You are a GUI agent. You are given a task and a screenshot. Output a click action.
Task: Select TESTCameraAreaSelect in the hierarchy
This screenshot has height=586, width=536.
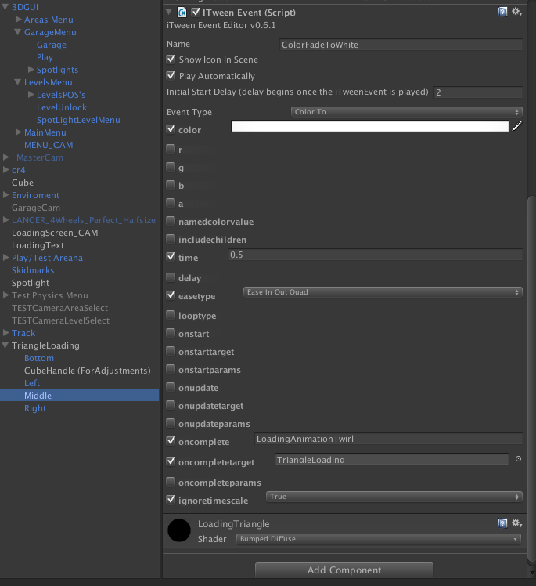tap(59, 308)
